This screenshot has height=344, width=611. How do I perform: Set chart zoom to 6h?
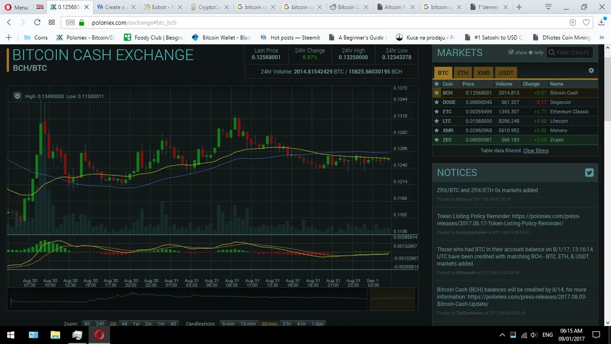tap(87, 323)
